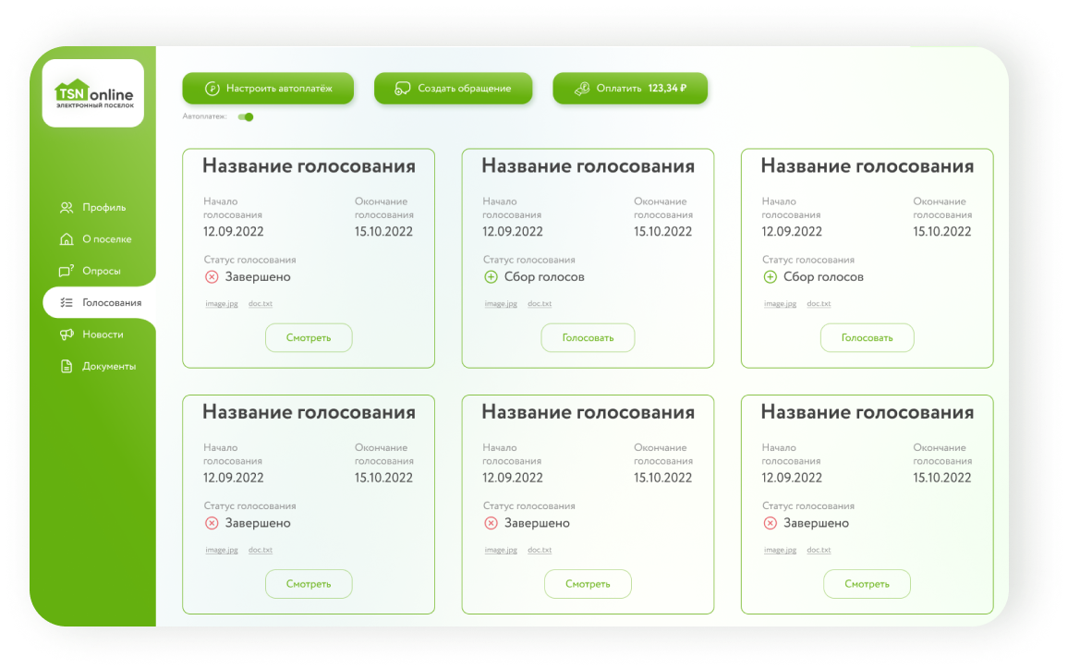Click the chat icon beside Опросы
The image size is (1068, 669).
67,271
